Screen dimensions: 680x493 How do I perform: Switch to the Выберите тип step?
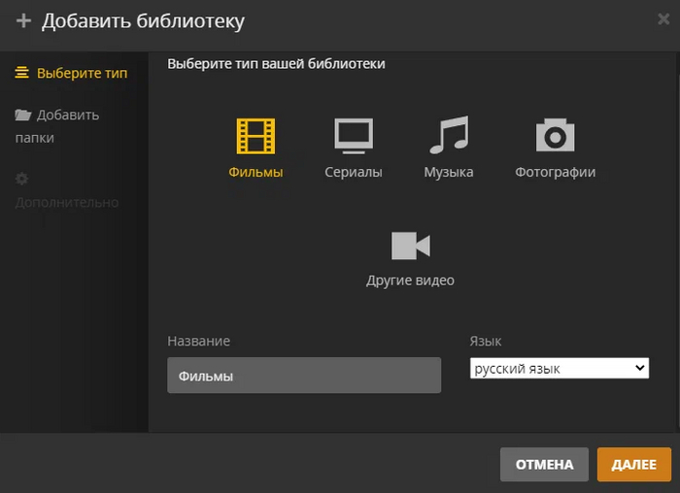click(x=82, y=73)
